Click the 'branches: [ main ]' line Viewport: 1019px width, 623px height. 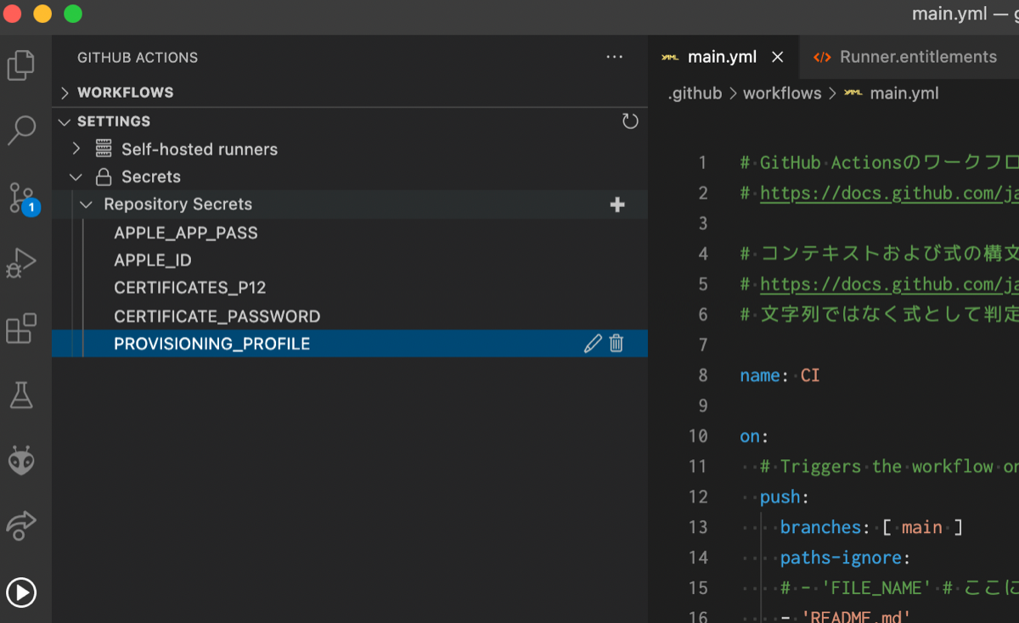(871, 527)
